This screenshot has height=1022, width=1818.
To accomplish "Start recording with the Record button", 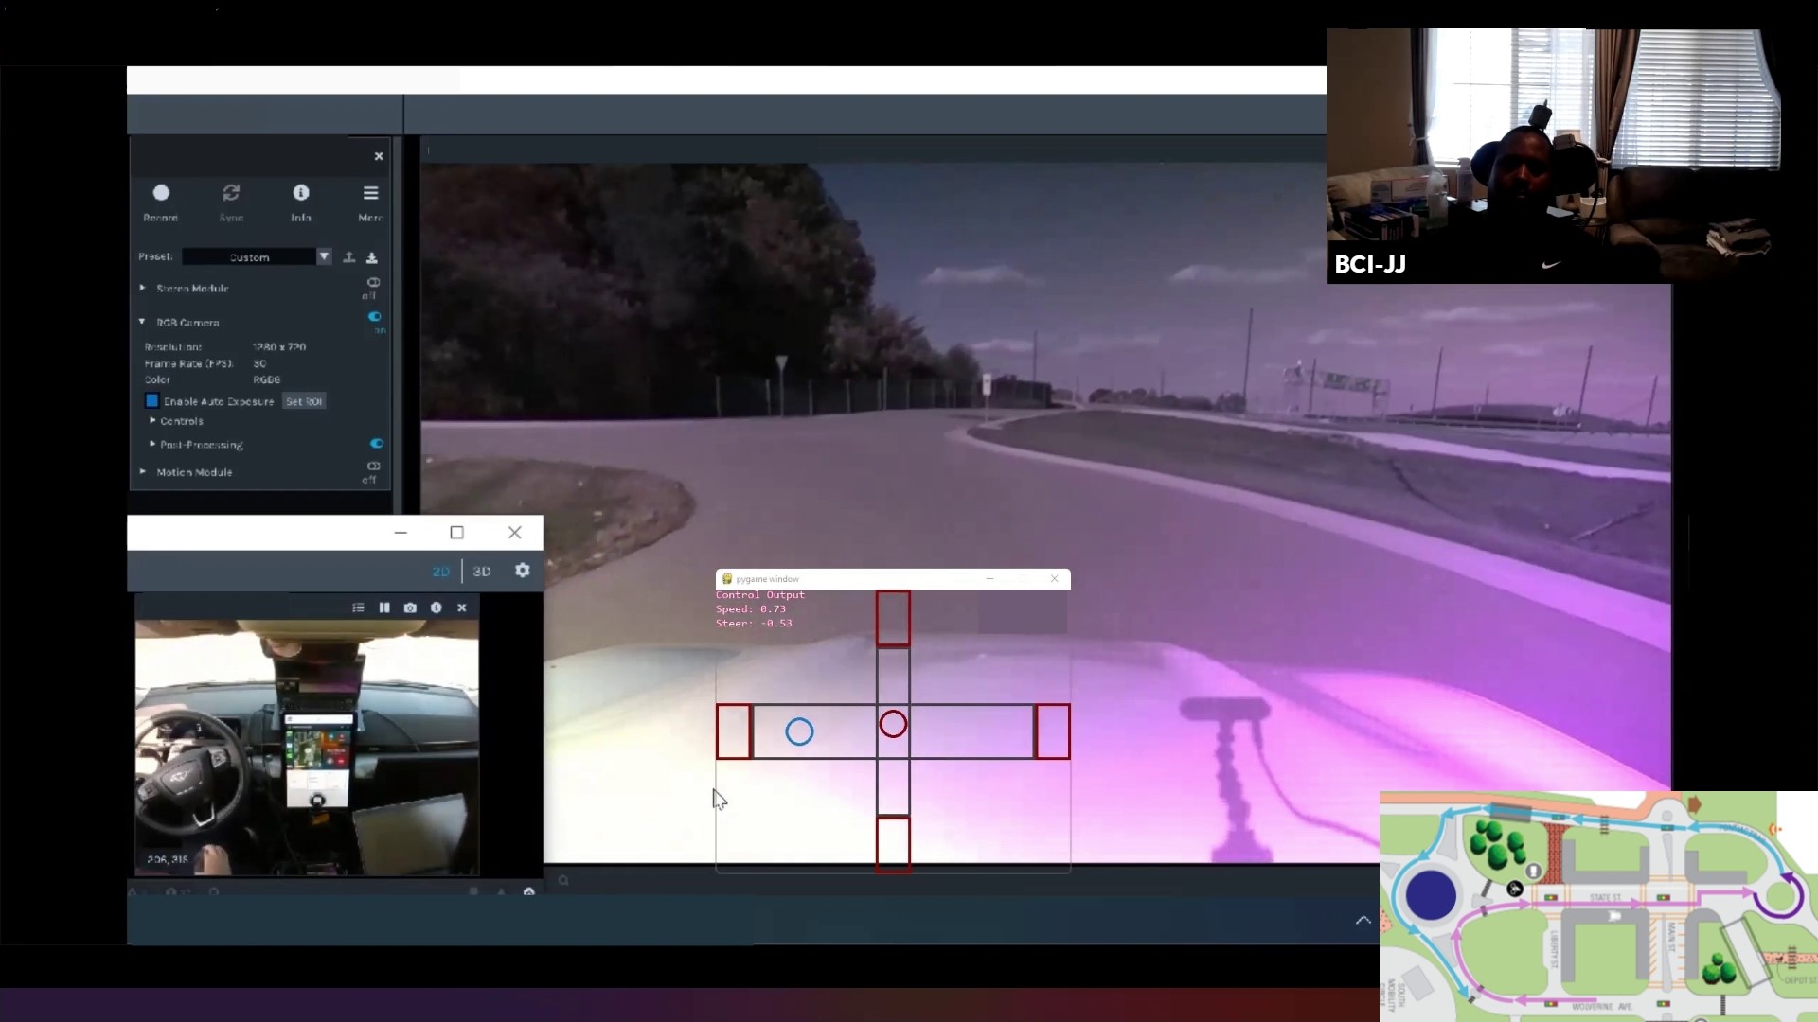I will [x=161, y=194].
